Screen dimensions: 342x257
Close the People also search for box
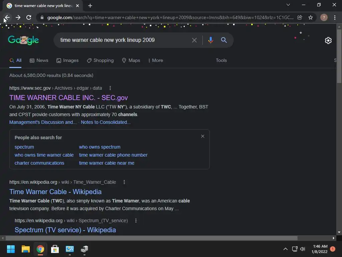tap(203, 137)
